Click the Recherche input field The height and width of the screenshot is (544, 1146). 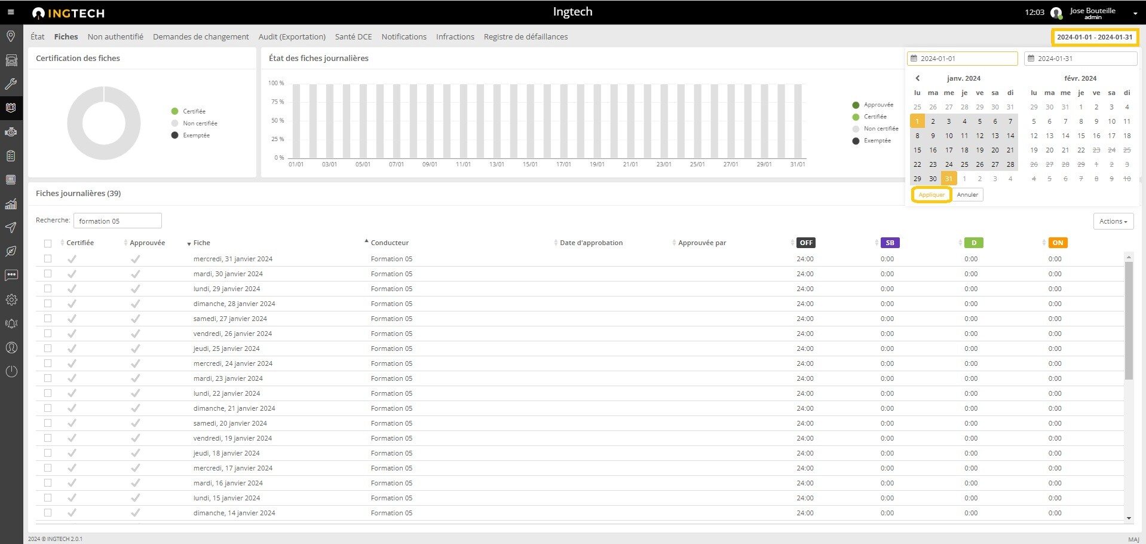point(118,221)
